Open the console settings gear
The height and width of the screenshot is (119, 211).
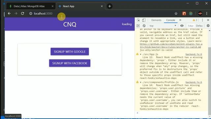tap(208, 26)
